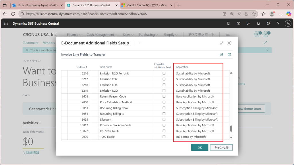Open the 詳細情報 link under Sales This Month

tap(31, 153)
